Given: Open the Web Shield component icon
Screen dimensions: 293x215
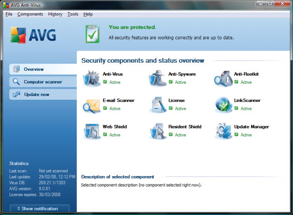Looking at the screenshot, I should pyautogui.click(x=92, y=131).
